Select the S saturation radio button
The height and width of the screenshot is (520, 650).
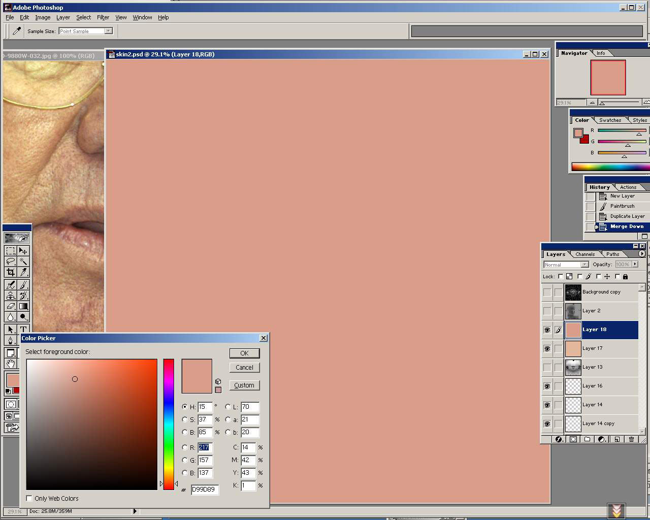pyautogui.click(x=185, y=419)
